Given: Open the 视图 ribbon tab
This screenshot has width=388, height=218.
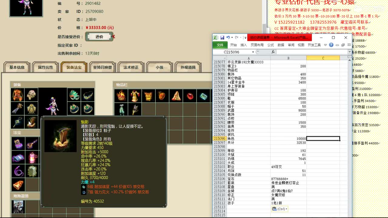Looking at the screenshot, I should click(x=301, y=45).
